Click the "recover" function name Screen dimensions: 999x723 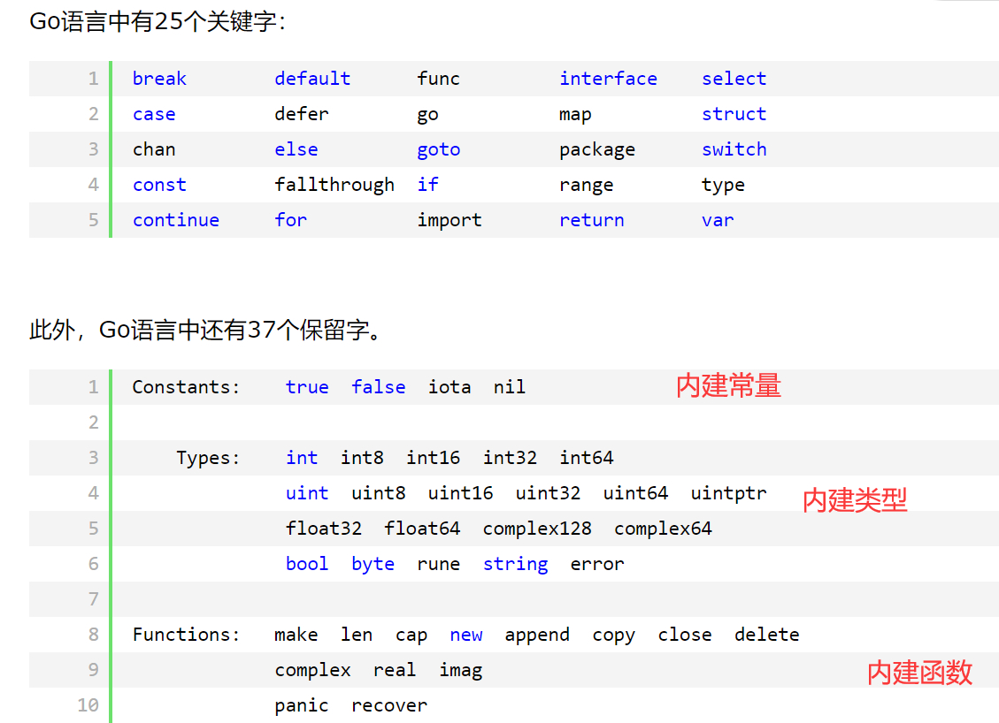tap(389, 705)
